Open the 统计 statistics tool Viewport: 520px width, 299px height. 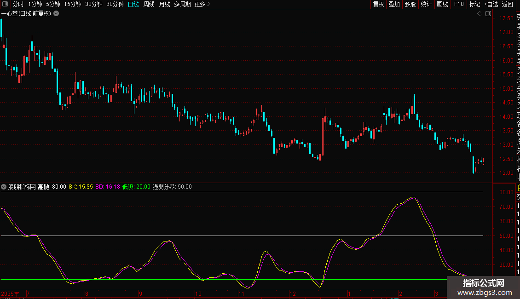[426, 4]
